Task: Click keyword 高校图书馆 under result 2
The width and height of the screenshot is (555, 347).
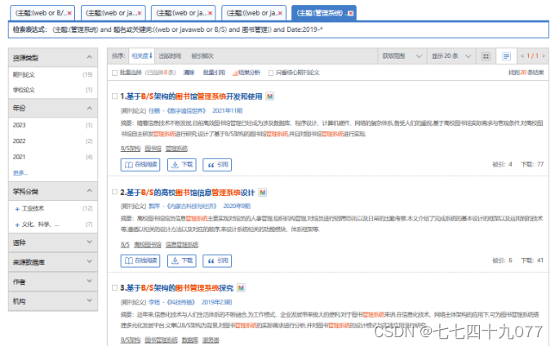Action: coord(148,245)
